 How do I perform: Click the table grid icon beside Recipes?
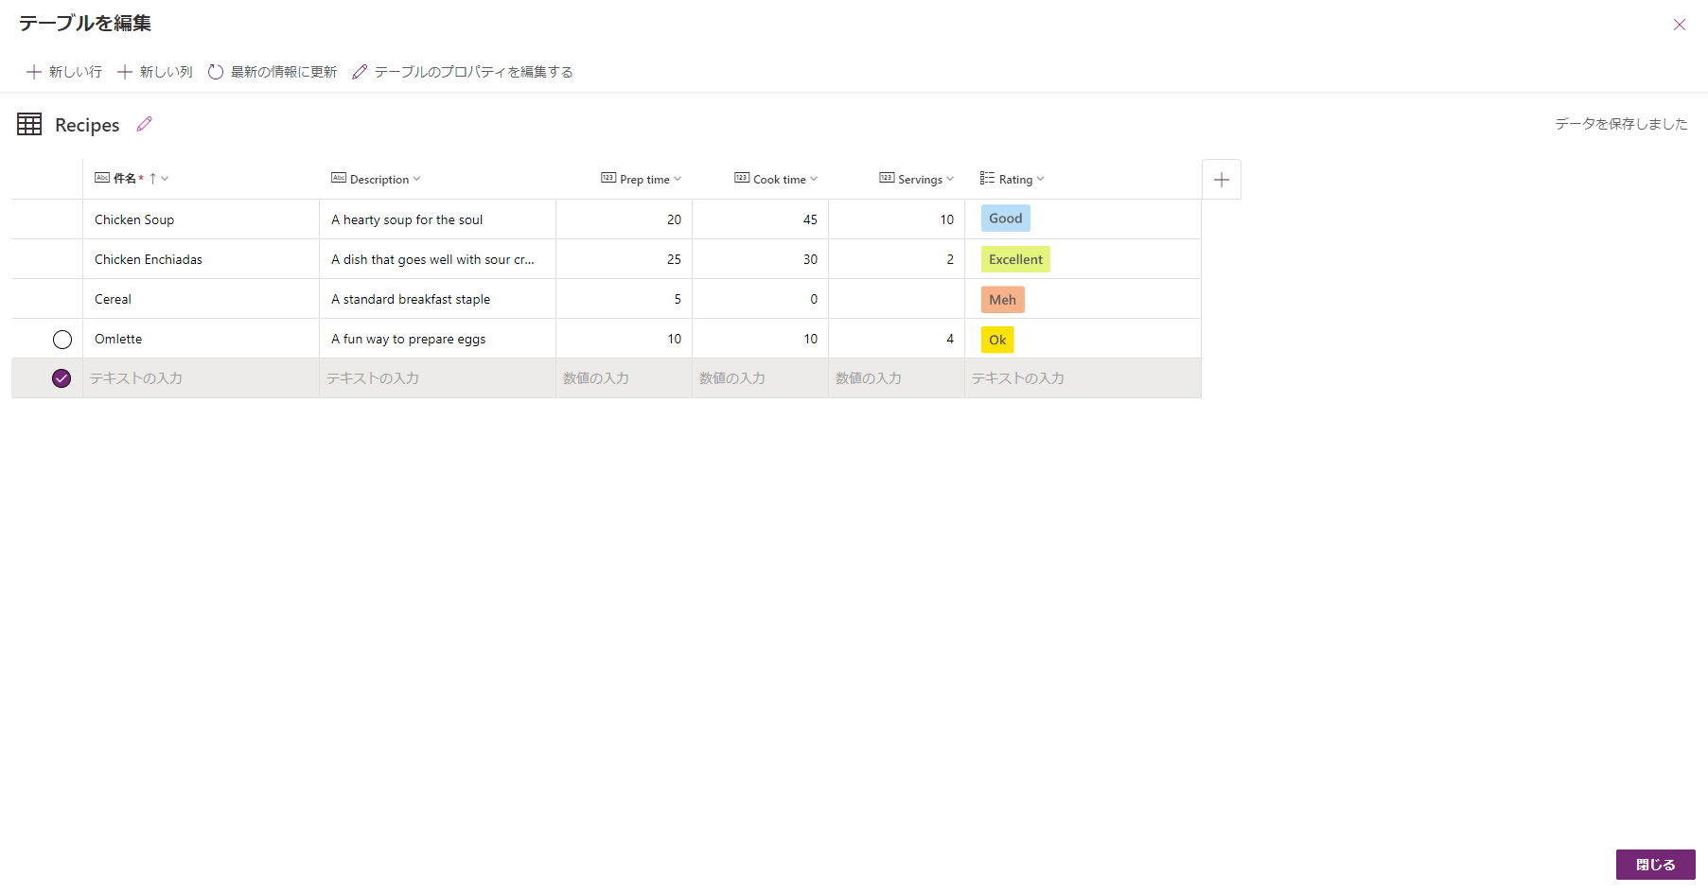pos(29,124)
